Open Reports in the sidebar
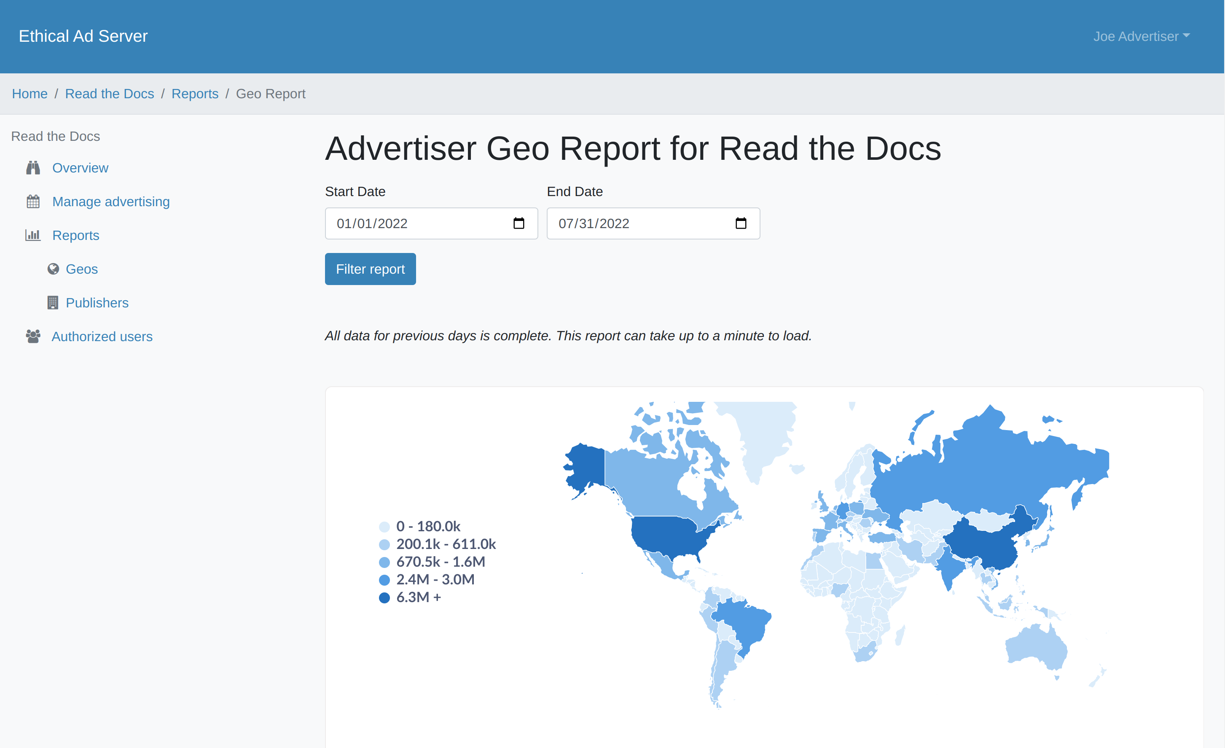Screen dimensions: 1225x748 pos(75,235)
